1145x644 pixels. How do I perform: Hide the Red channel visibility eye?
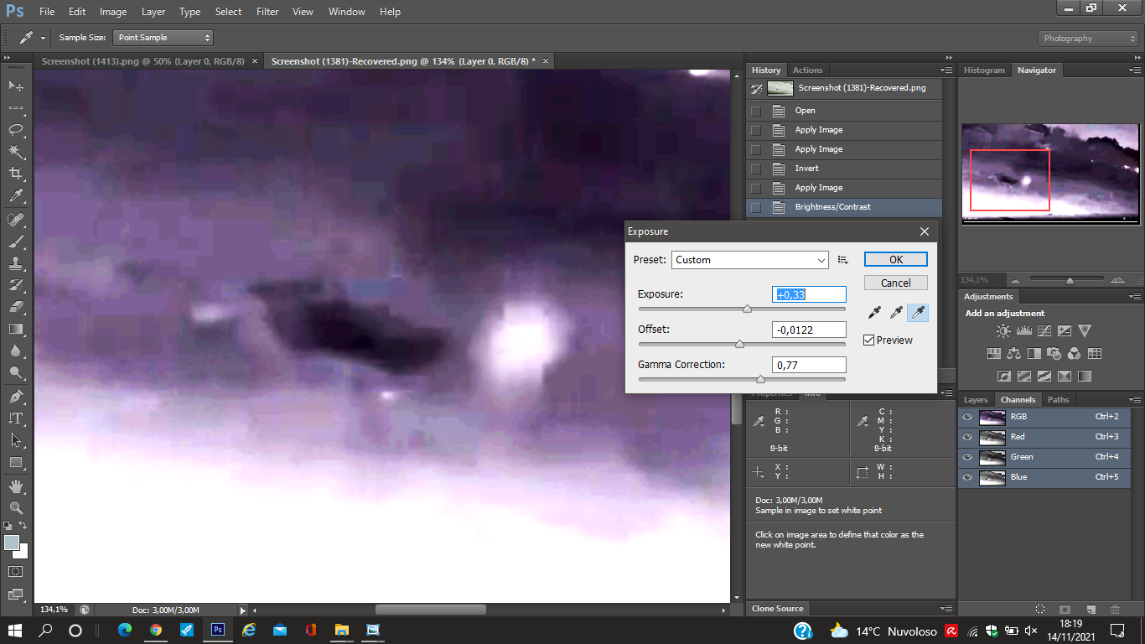[x=967, y=437]
